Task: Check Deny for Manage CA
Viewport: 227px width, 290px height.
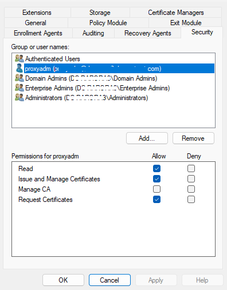Action: pyautogui.click(x=191, y=189)
